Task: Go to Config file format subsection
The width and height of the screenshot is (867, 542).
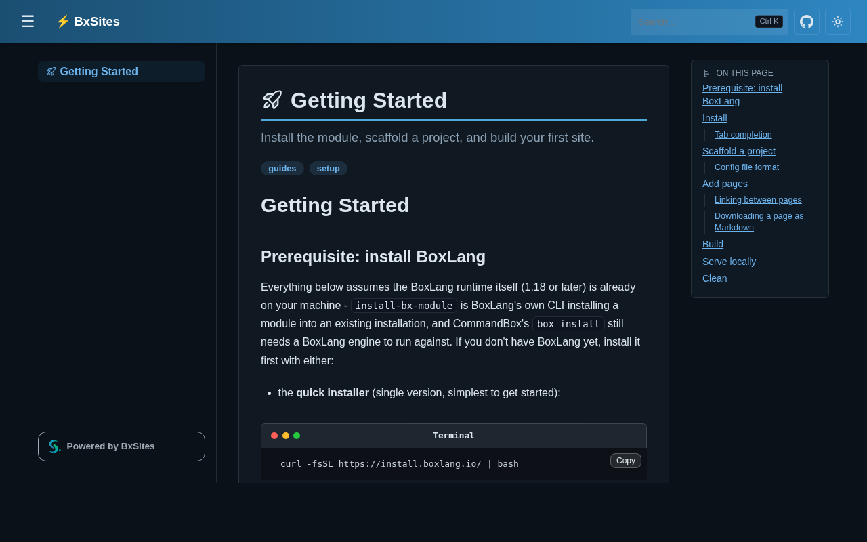Action: pos(746,167)
